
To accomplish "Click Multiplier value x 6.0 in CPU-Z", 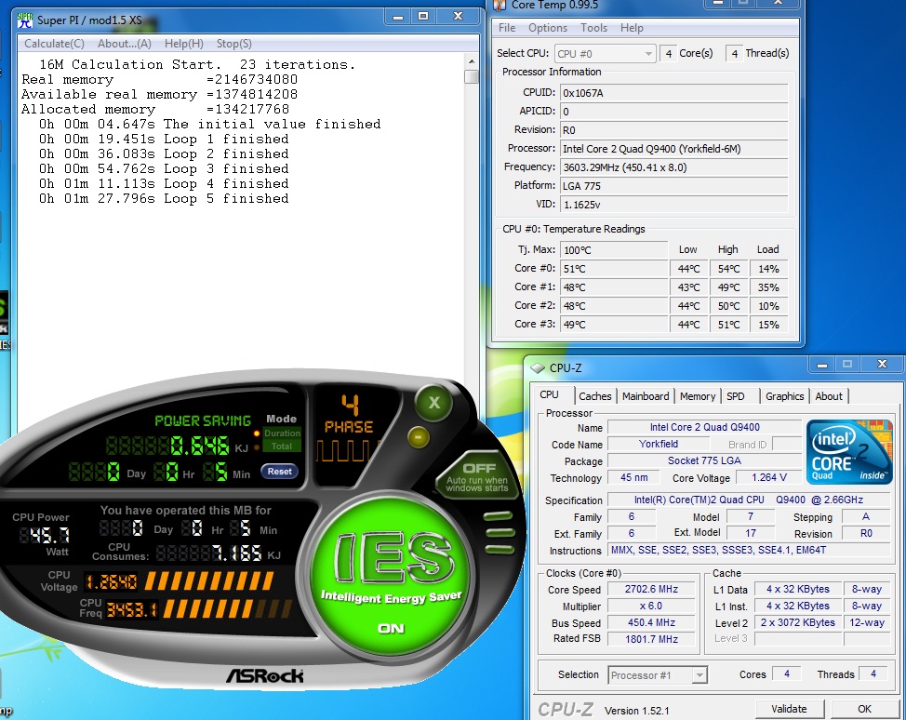I will point(652,607).
